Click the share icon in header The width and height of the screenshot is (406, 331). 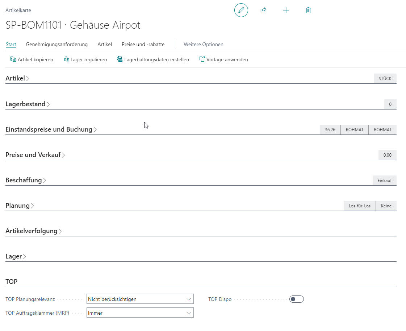[x=263, y=10]
